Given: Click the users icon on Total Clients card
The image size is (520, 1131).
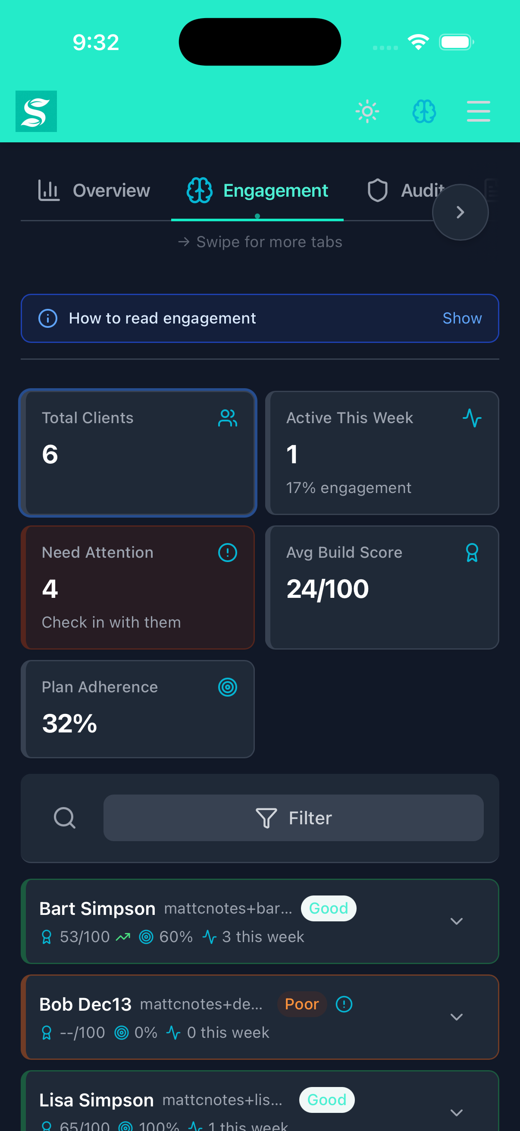Looking at the screenshot, I should [x=228, y=418].
